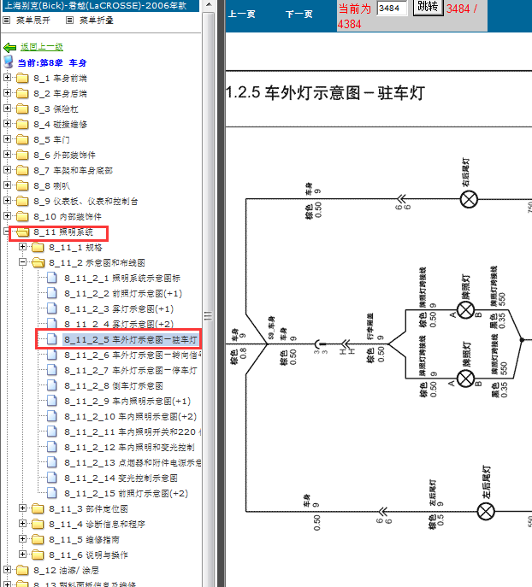Click the document icon for 8_11_2_3 雾灯示意图
532x587 pixels.
(52, 308)
